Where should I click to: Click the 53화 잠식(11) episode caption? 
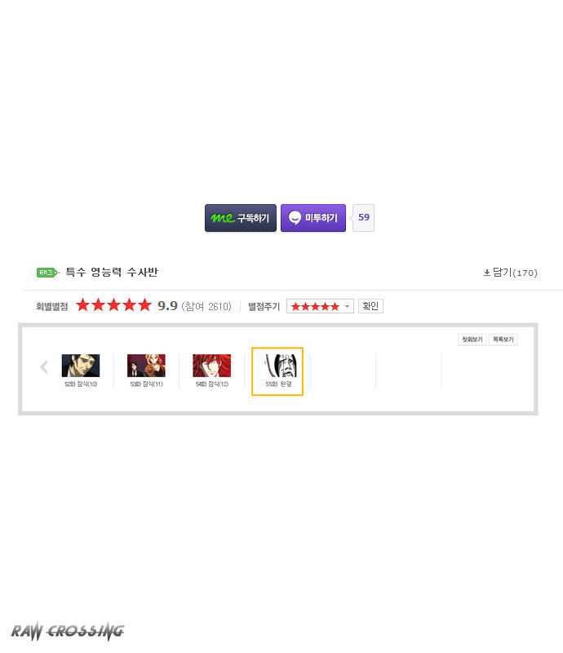coord(146,384)
